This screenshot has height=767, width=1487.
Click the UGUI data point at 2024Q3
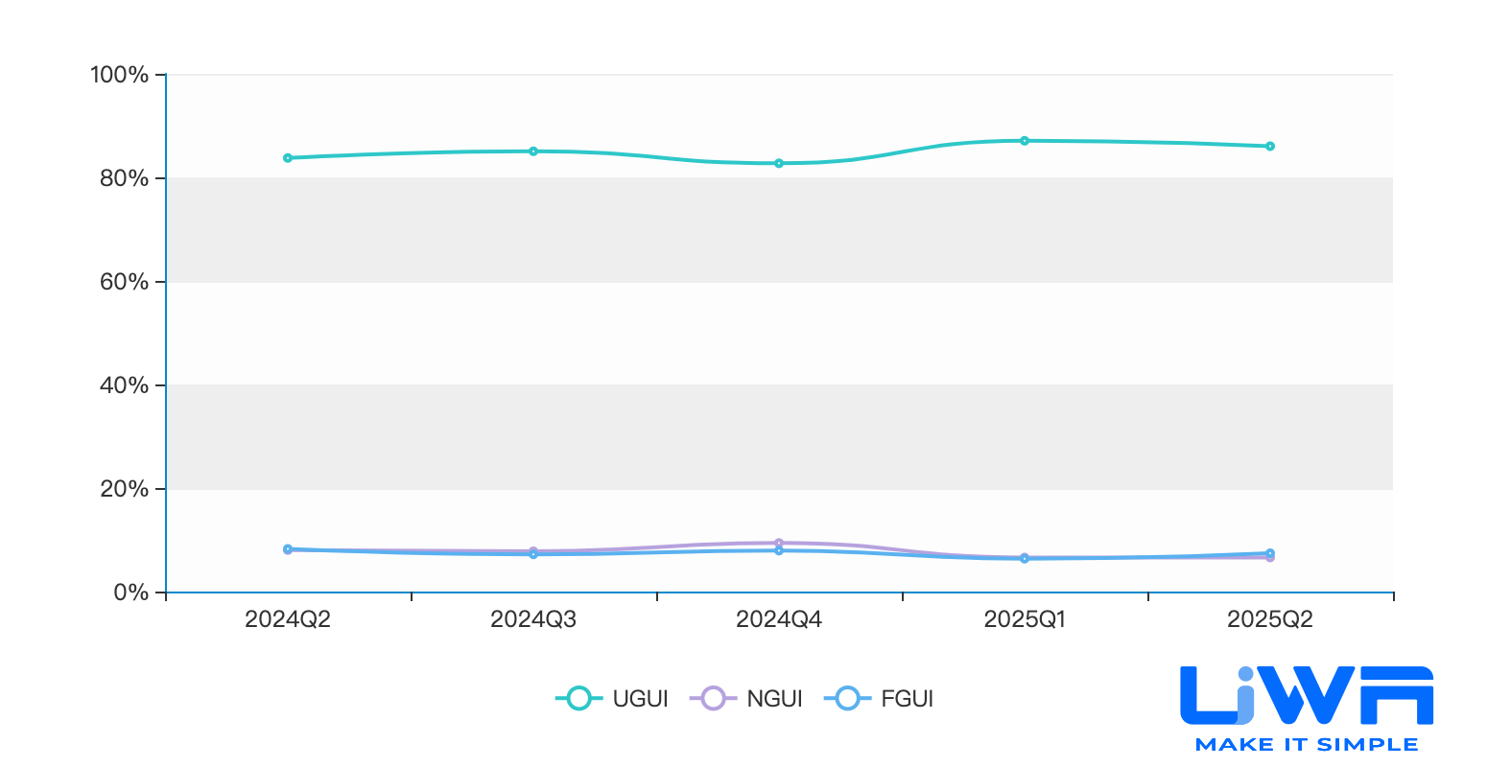point(533,151)
